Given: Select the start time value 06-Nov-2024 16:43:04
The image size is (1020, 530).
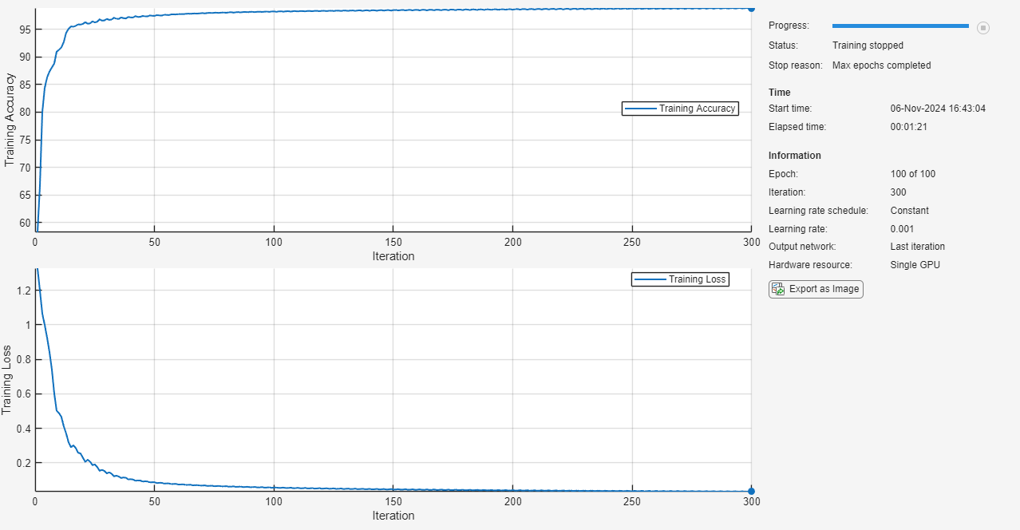Looking at the screenshot, I should coord(938,109).
